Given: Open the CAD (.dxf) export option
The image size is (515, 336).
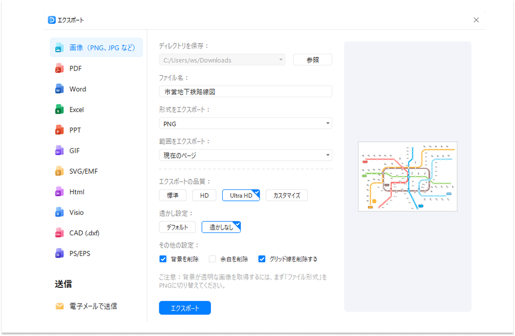Looking at the screenshot, I should 84,233.
